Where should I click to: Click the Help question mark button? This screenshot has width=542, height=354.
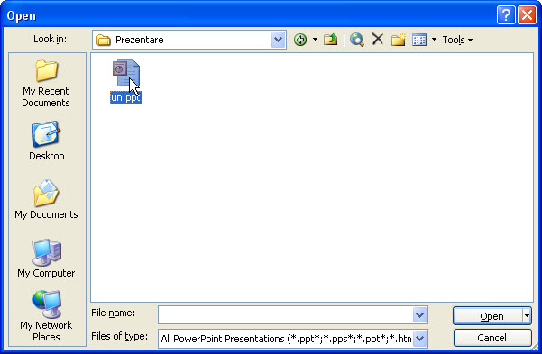coord(506,15)
